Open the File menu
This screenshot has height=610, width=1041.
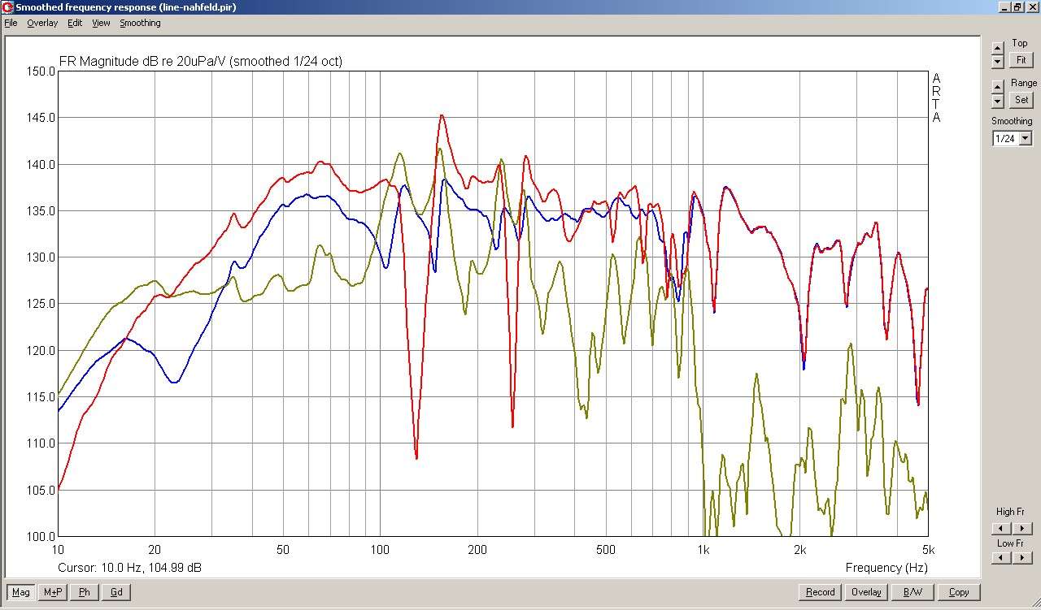click(11, 23)
